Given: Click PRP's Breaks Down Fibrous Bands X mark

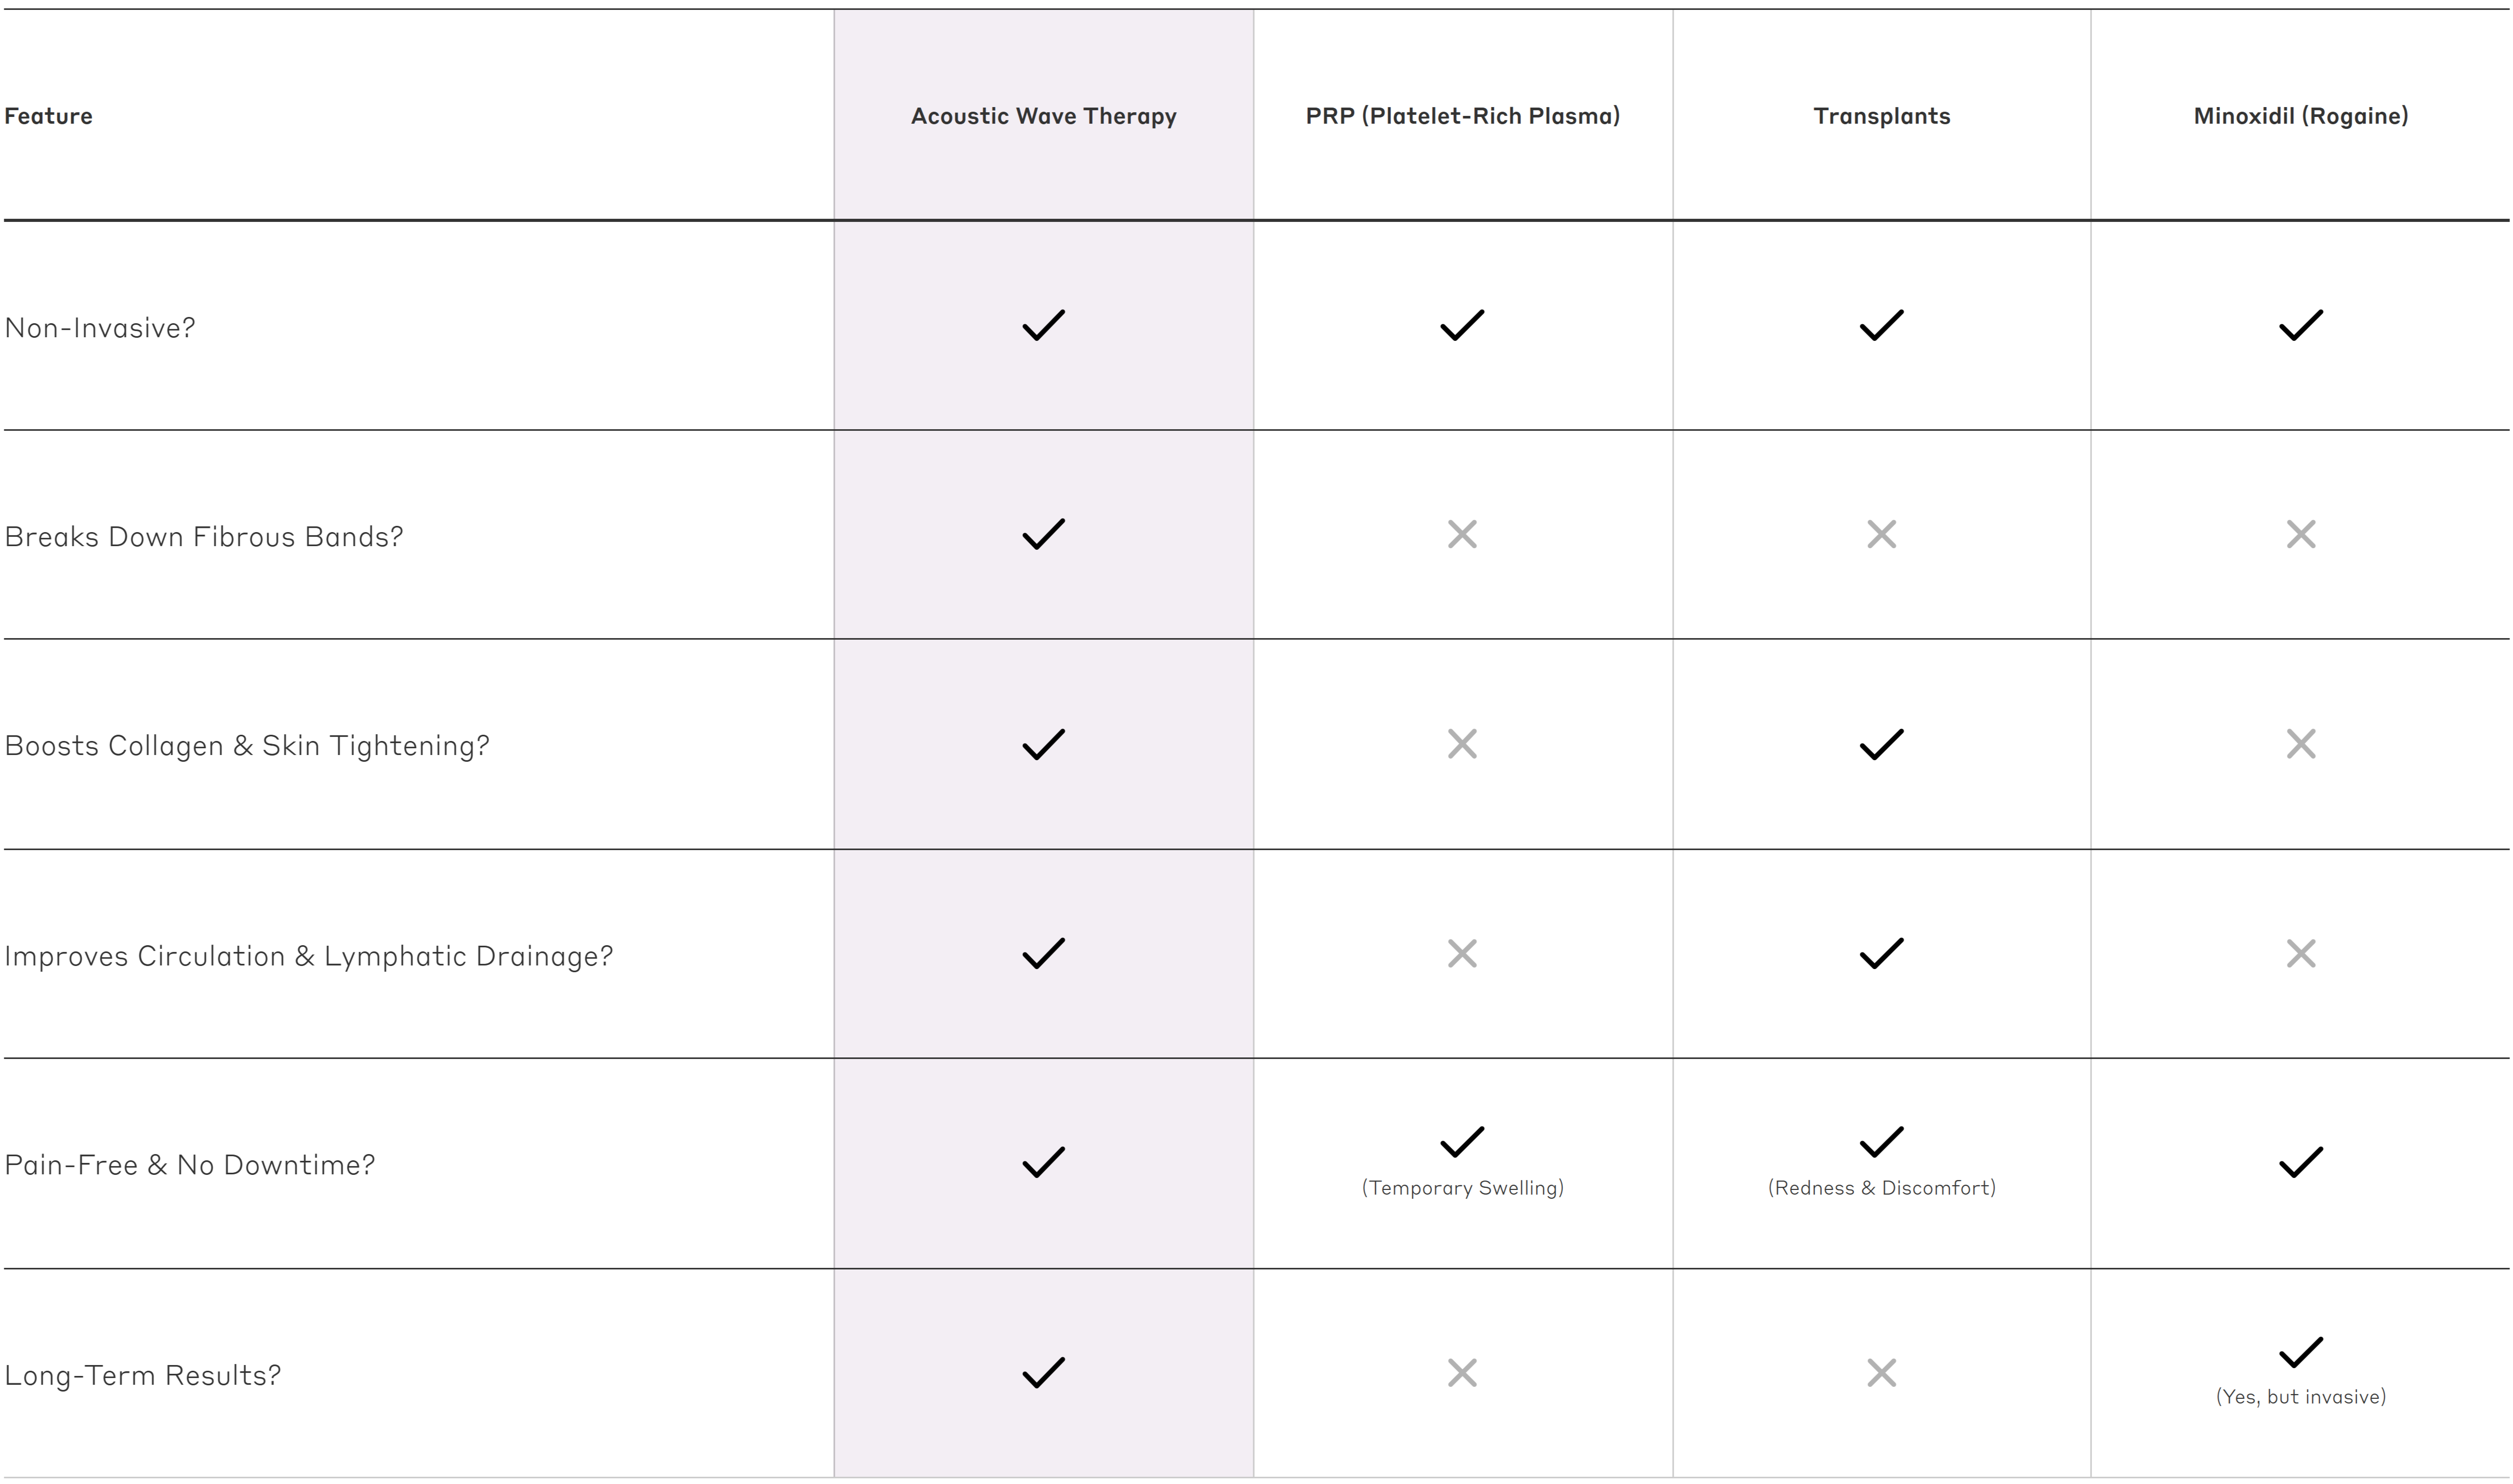Looking at the screenshot, I should coord(1462,535).
